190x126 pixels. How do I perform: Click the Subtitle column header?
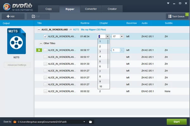coord(169,23)
